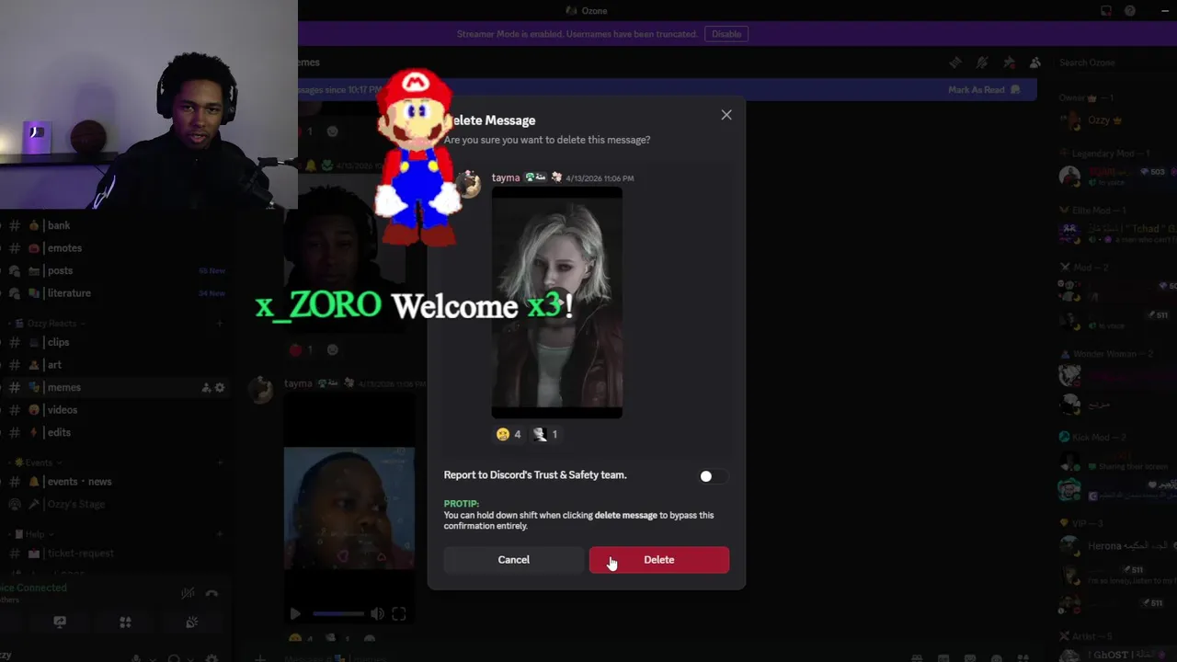Toggle the member list icon in header
Image resolution: width=1177 pixels, height=662 pixels.
(1035, 63)
